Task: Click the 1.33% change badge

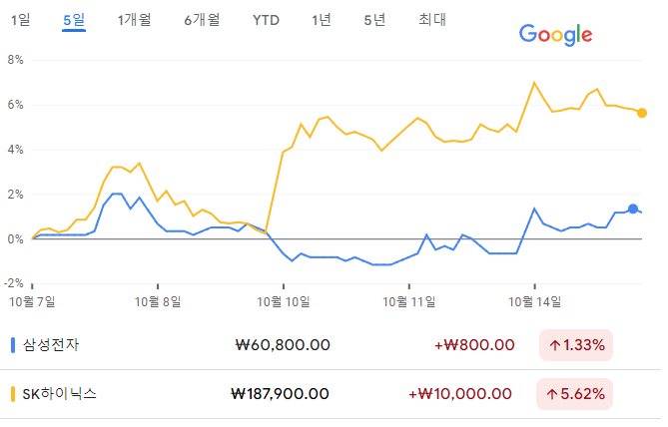Action: (x=576, y=345)
